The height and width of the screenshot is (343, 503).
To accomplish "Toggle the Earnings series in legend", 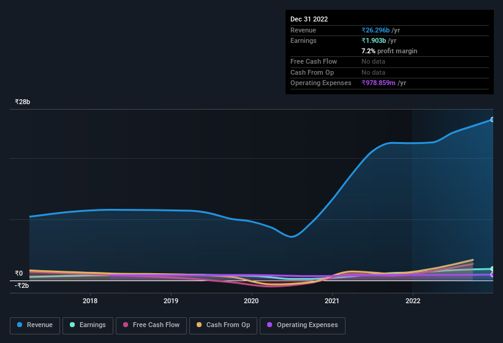I will (x=88, y=325).
